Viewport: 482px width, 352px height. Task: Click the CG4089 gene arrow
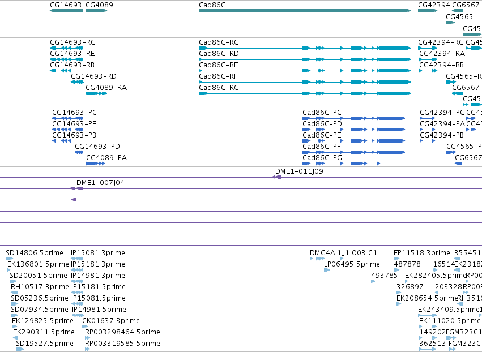click(96, 11)
